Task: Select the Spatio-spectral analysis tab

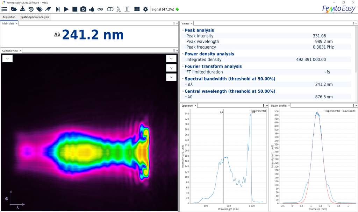Action: pos(34,17)
